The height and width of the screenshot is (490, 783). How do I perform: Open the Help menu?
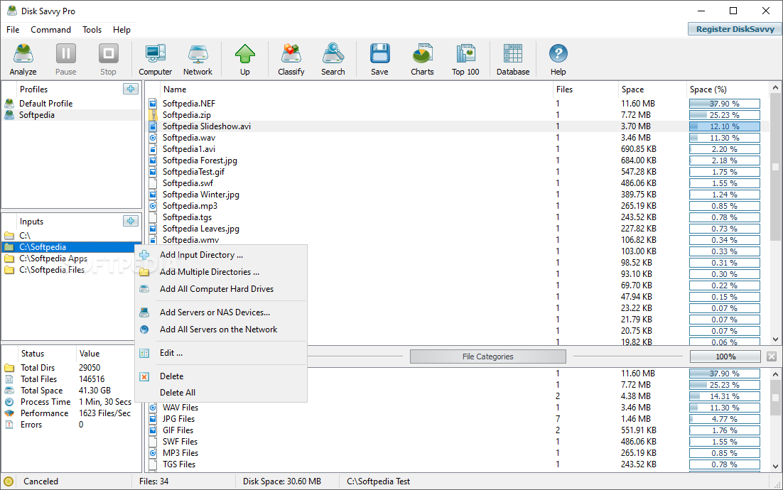(121, 29)
